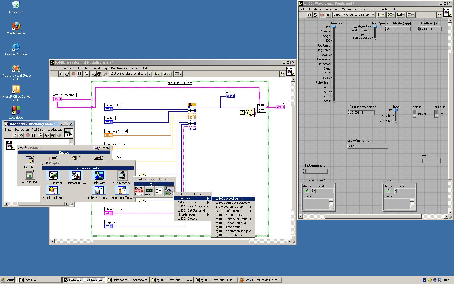Click the Windows Start button

8,280
